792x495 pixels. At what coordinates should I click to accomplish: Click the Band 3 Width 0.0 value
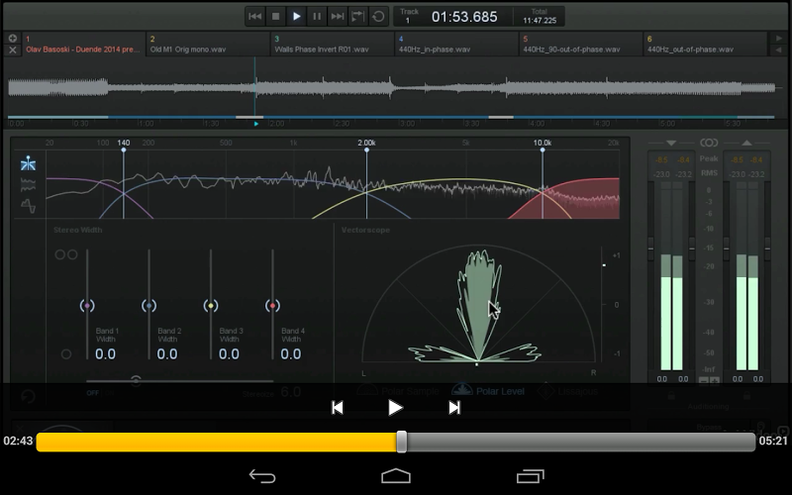(x=229, y=354)
